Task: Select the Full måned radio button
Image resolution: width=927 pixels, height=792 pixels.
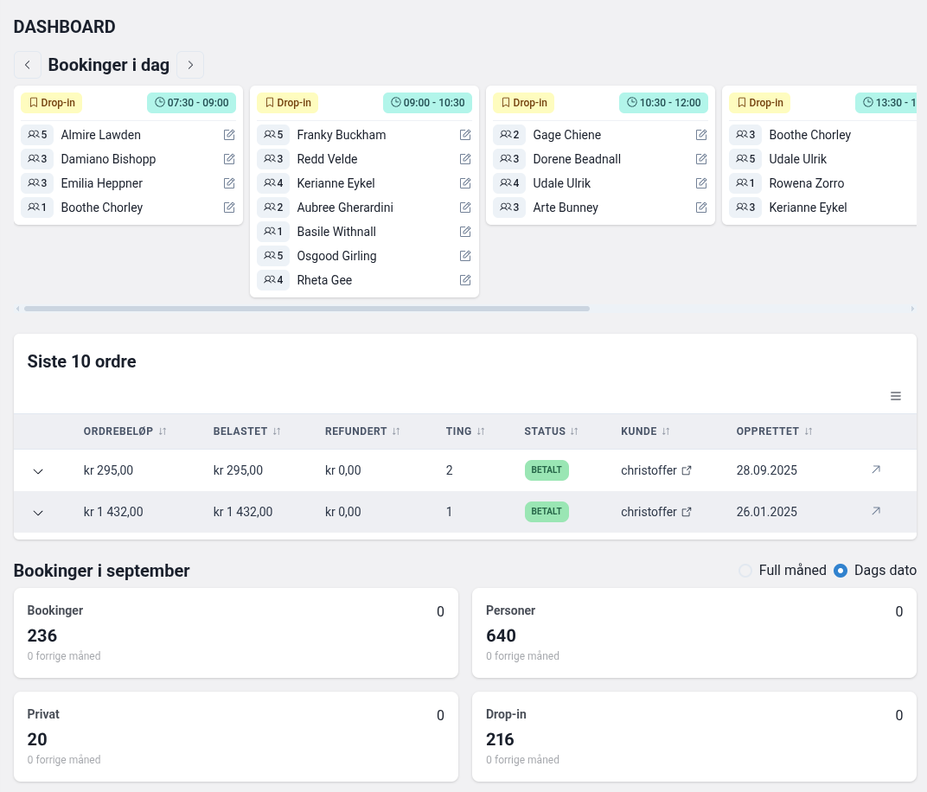Action: [x=745, y=571]
